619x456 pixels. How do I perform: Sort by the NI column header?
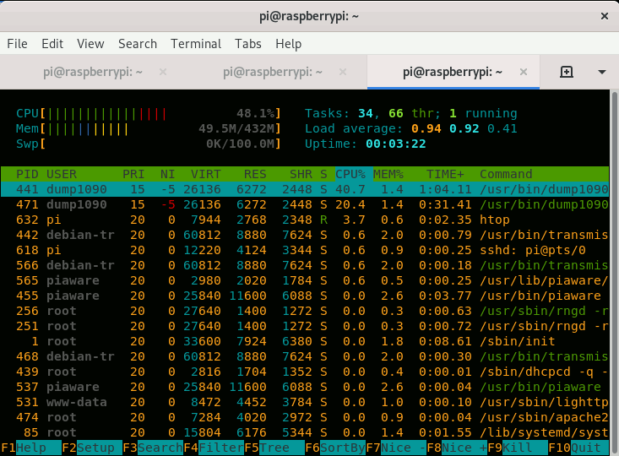167,174
